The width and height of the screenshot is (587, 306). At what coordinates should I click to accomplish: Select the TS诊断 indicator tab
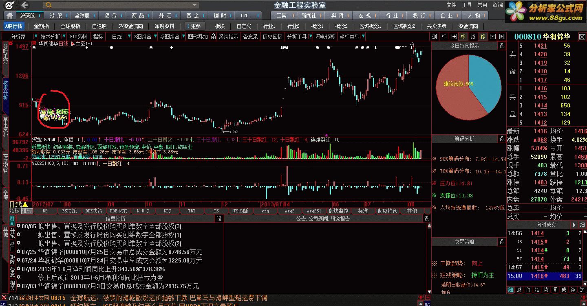click(241, 211)
